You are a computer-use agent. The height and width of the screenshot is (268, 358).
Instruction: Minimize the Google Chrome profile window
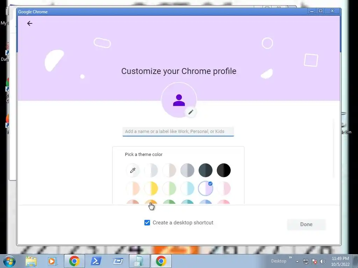(x=312, y=11)
